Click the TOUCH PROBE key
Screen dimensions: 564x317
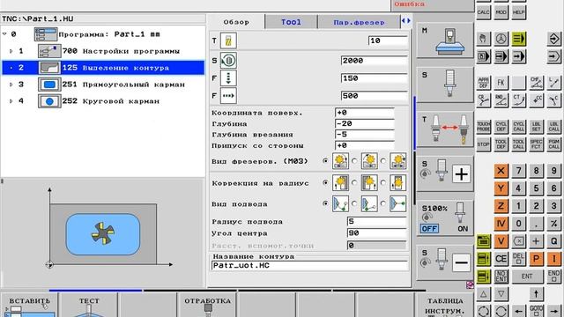[483, 127]
